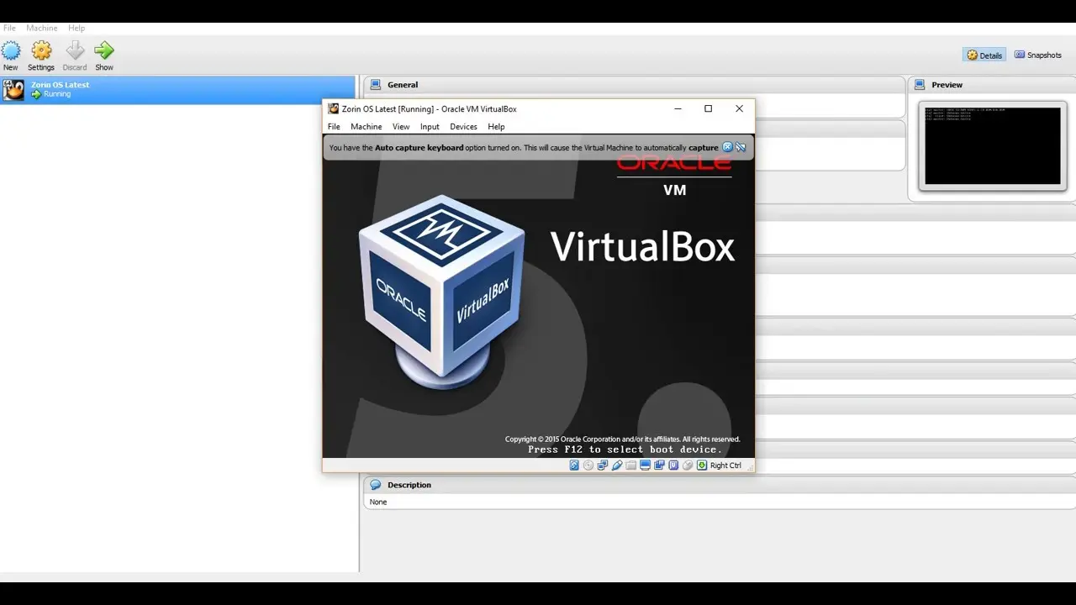Click the keyboard capture green arrow icon
This screenshot has height=605, width=1076.
coord(702,466)
